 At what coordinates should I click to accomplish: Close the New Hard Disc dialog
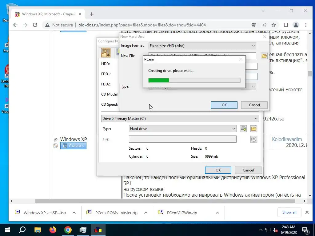[265, 37]
